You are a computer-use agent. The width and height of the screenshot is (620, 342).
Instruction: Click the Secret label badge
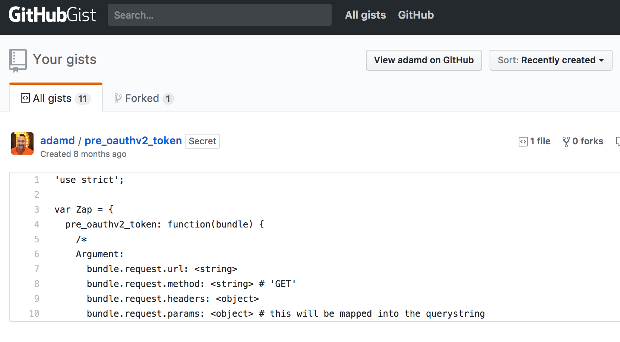coord(202,141)
